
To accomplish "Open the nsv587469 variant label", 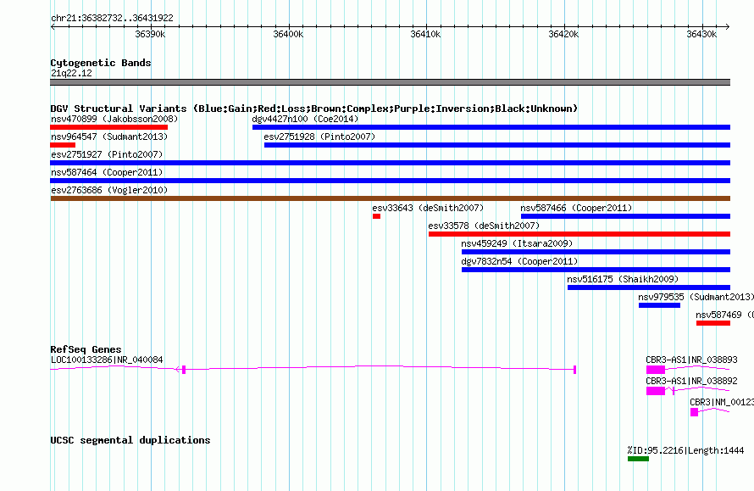I will pos(724,315).
